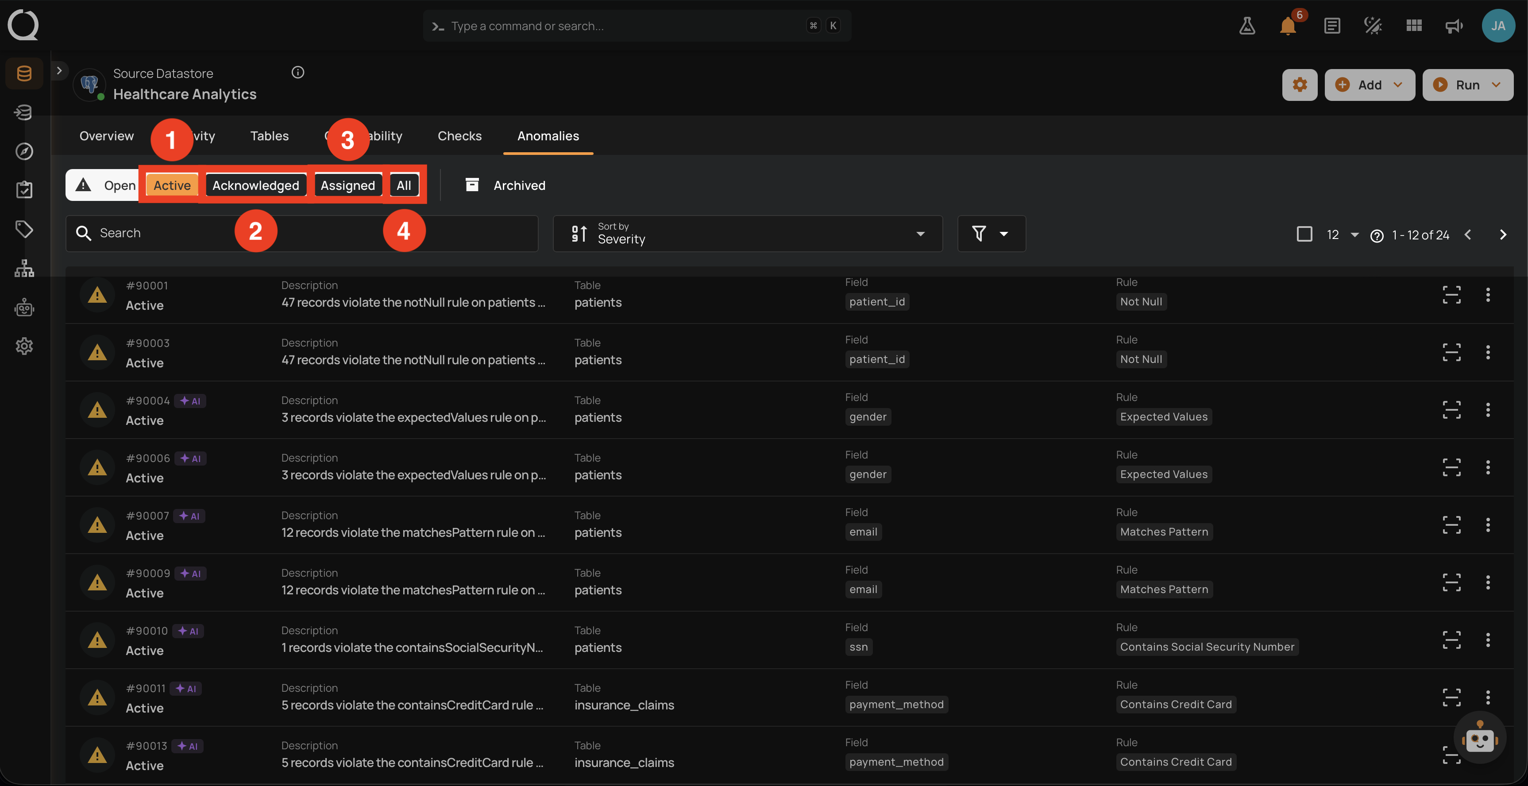This screenshot has width=1528, height=786.
Task: Click the patient_id field chip for #90001
Action: [x=877, y=301]
